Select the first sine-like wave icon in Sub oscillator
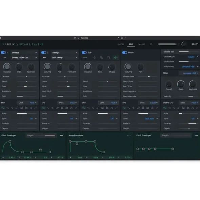 coord(95,58)
